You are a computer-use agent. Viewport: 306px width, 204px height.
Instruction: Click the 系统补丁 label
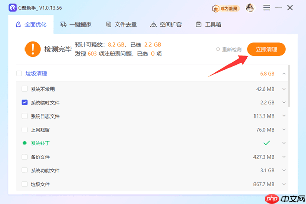tap(40, 143)
